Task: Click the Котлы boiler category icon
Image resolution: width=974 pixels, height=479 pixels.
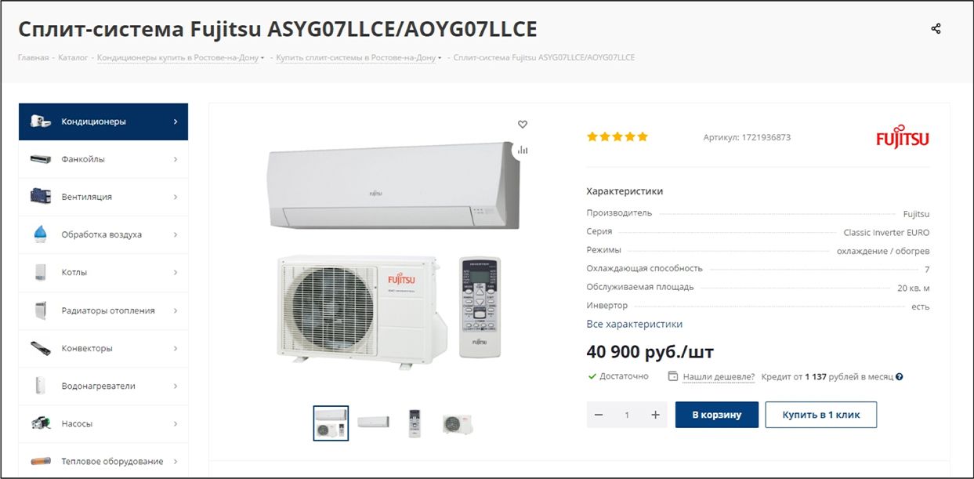Action: tap(41, 273)
